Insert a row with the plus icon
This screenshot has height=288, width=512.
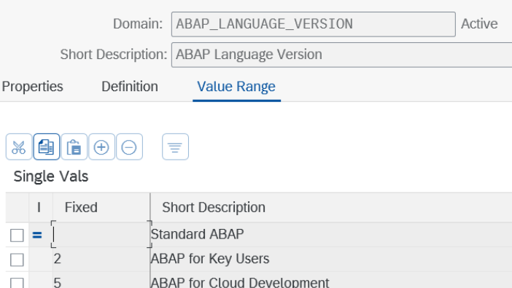point(101,147)
